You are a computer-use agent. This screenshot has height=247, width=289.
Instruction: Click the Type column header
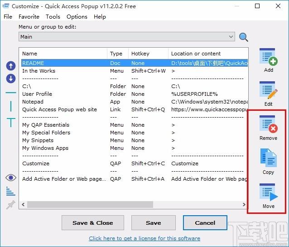(118, 54)
